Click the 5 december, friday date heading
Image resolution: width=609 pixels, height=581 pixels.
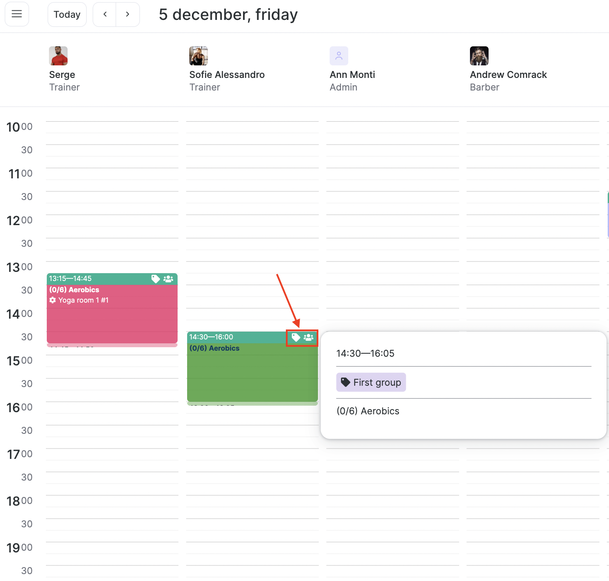point(228,14)
